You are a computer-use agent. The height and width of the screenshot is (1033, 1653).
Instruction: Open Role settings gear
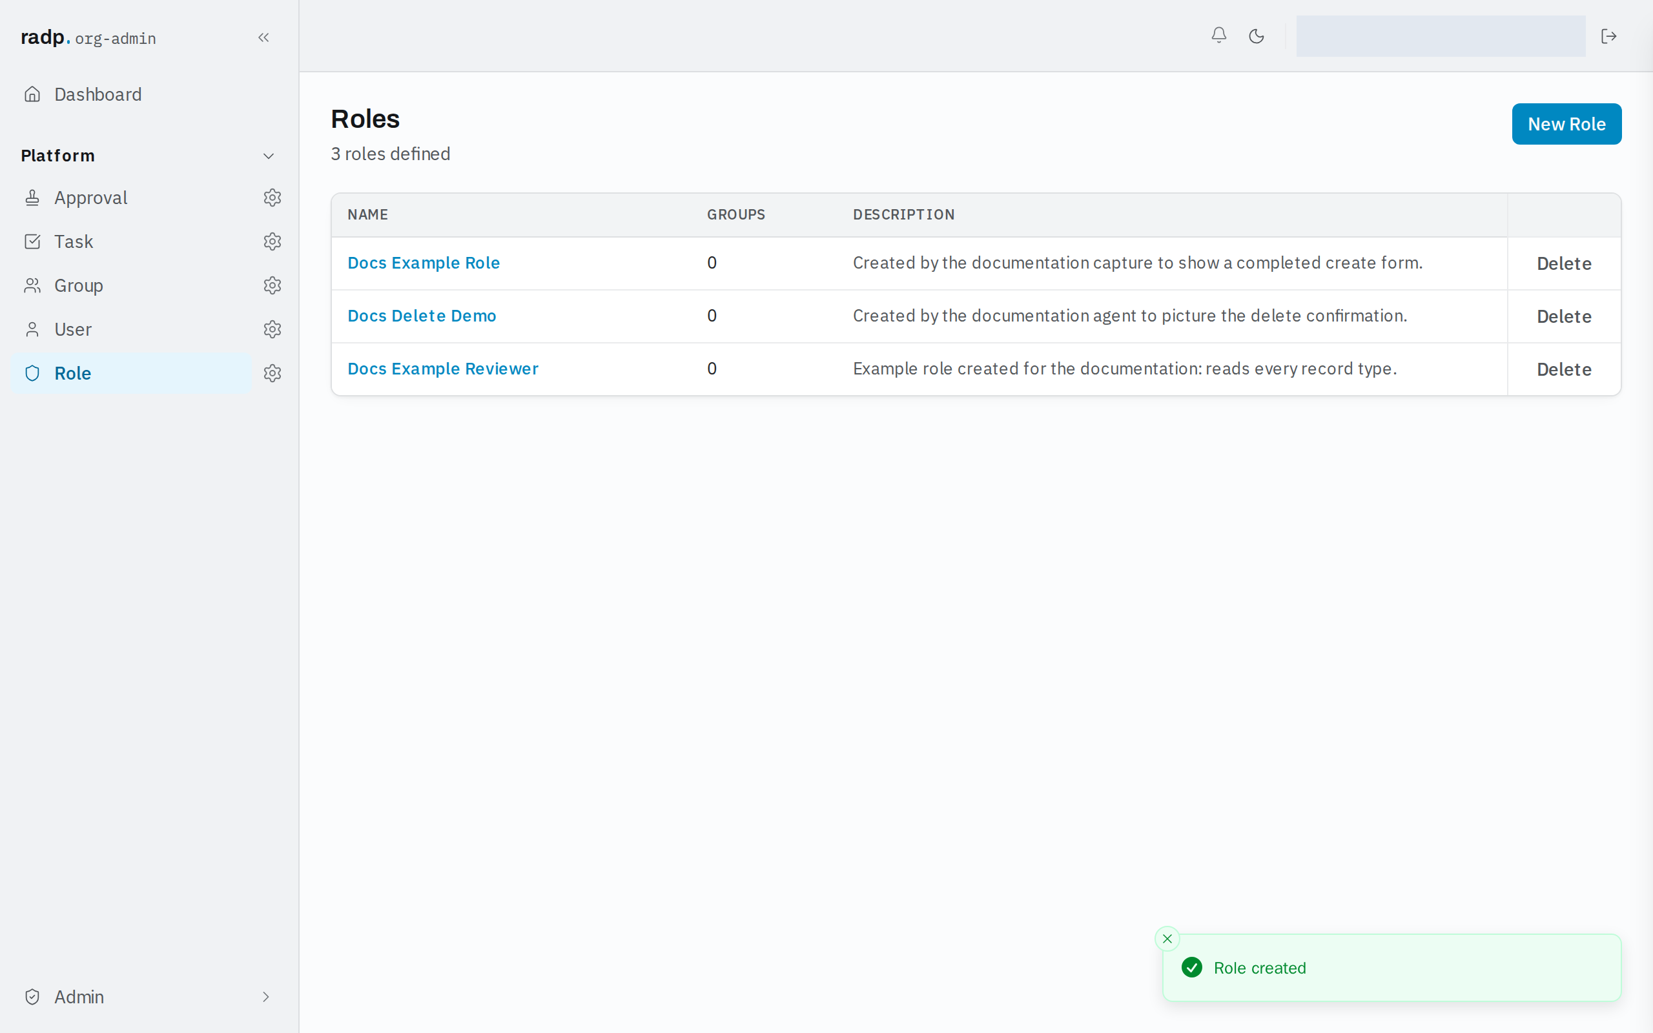coord(272,373)
